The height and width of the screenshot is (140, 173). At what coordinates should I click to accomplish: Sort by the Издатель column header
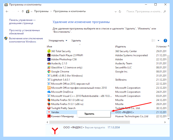(x=120, y=47)
